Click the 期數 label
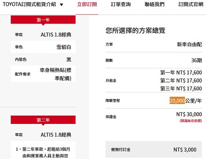Image resolution: width=206 pixels, height=159 pixels. pos(109,60)
